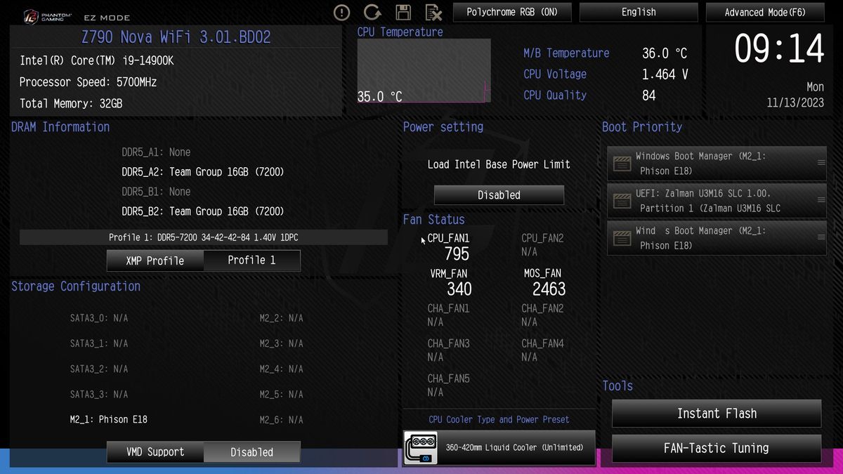Screen dimensions: 843x474
Task: Discard changes via the document-with-X icon
Action: click(433, 13)
